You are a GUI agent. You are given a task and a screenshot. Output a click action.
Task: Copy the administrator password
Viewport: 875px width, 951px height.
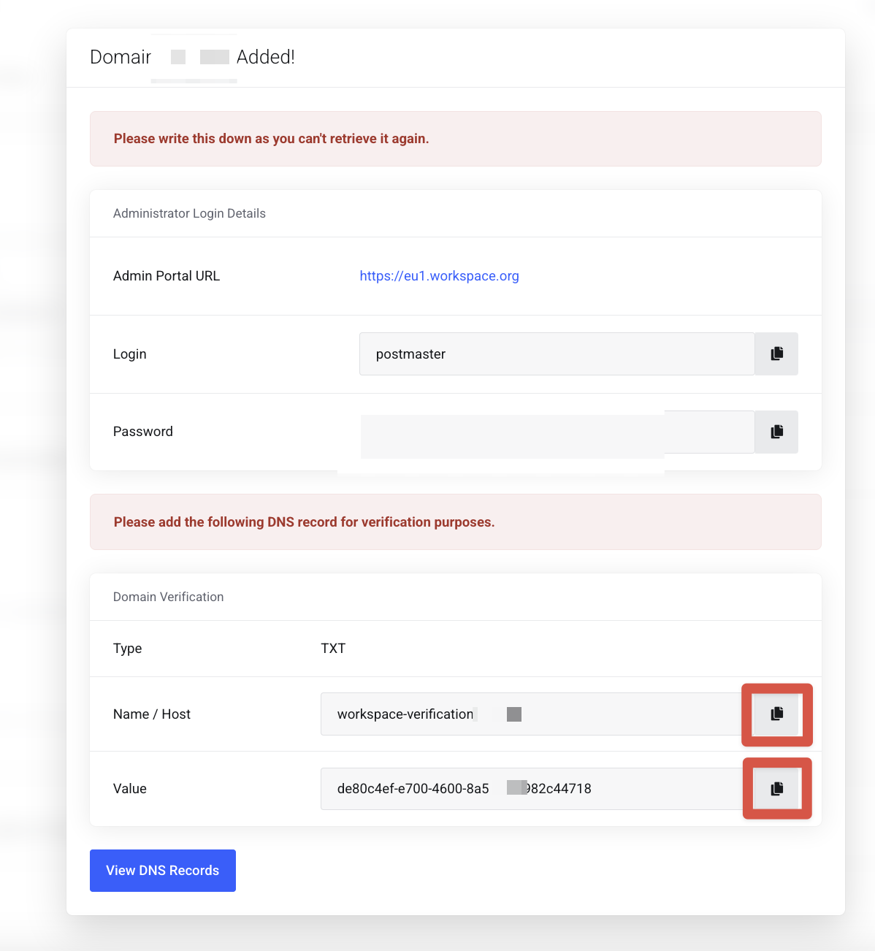[x=776, y=432]
